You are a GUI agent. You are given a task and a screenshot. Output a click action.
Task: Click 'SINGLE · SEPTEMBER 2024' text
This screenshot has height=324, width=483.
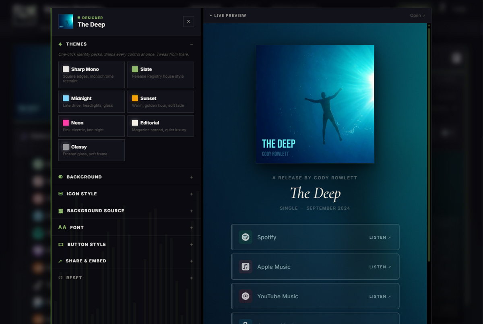tap(315, 208)
